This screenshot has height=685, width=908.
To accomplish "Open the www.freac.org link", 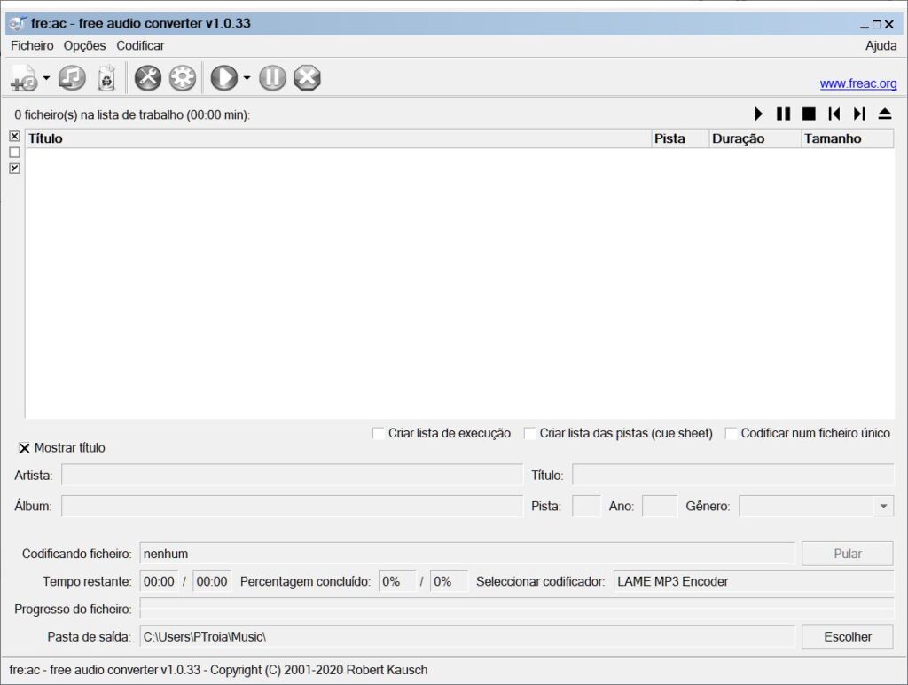I will tap(857, 83).
